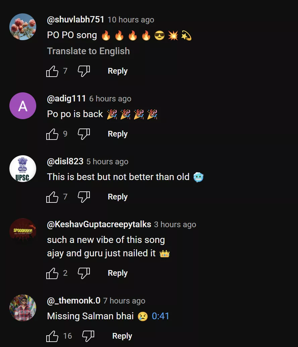This screenshot has width=298, height=347.
Task: Reply to the 'Po po is back' comment
Action: click(x=118, y=134)
